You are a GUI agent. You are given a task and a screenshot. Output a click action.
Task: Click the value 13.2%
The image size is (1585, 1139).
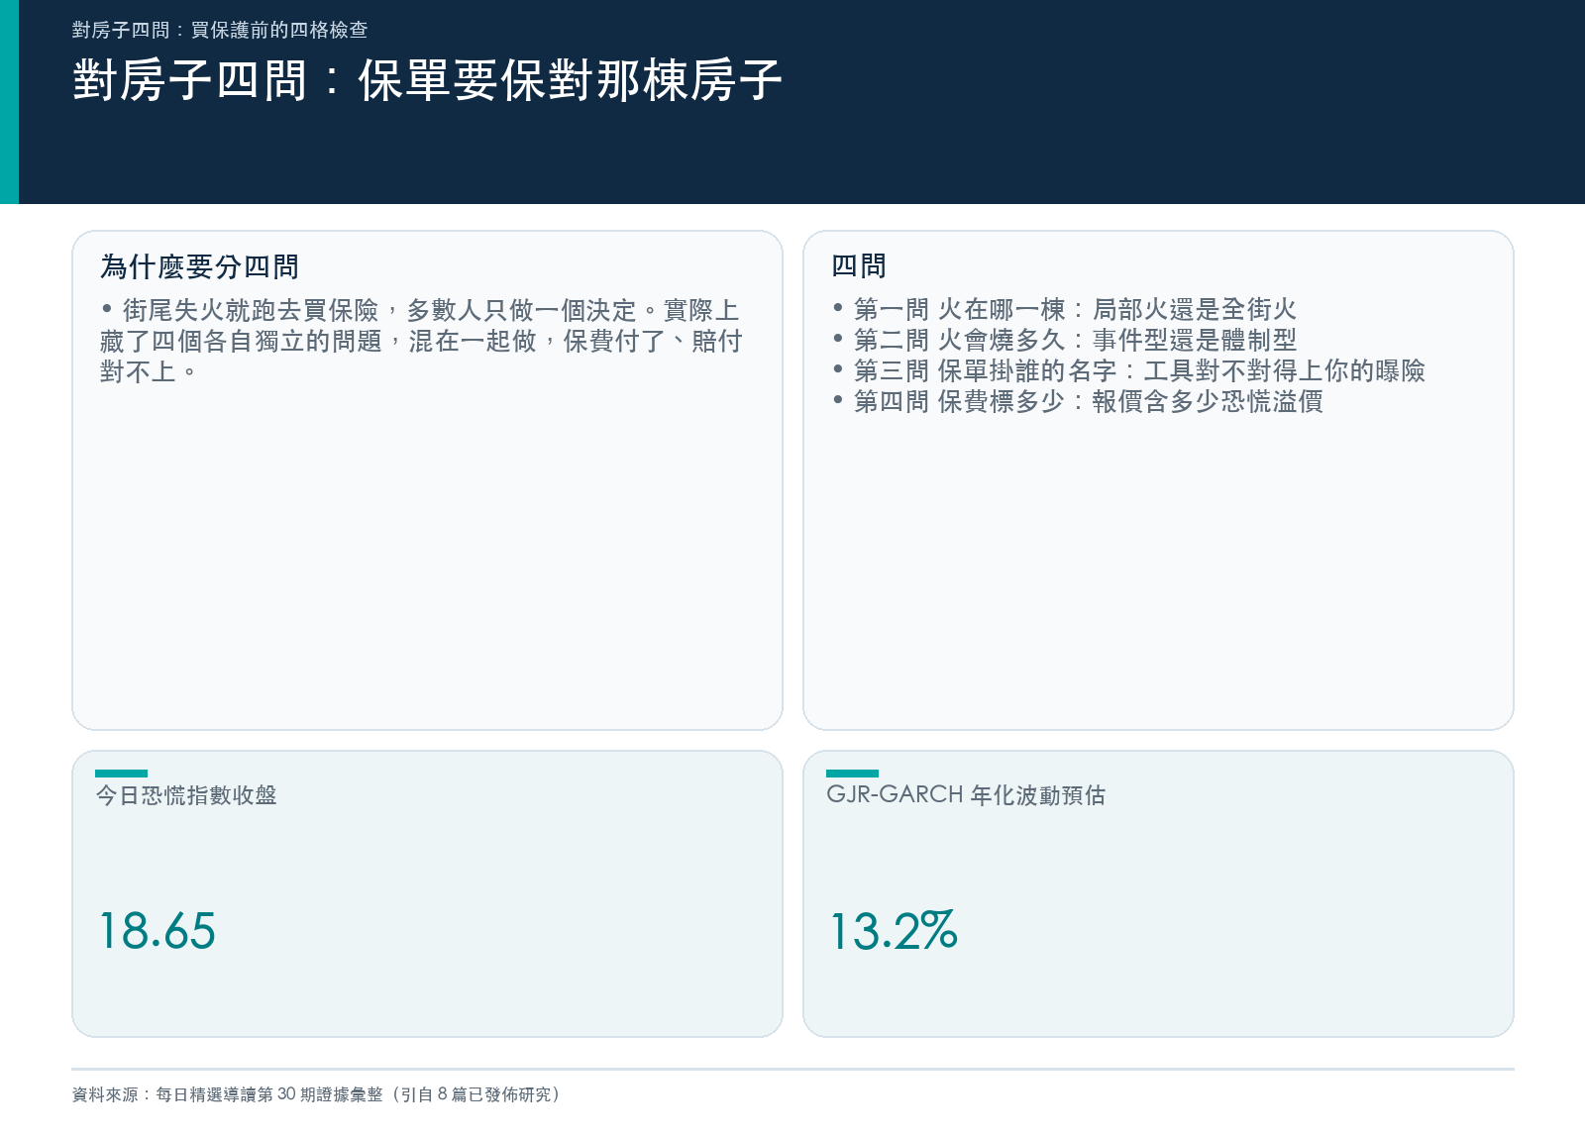point(894,931)
